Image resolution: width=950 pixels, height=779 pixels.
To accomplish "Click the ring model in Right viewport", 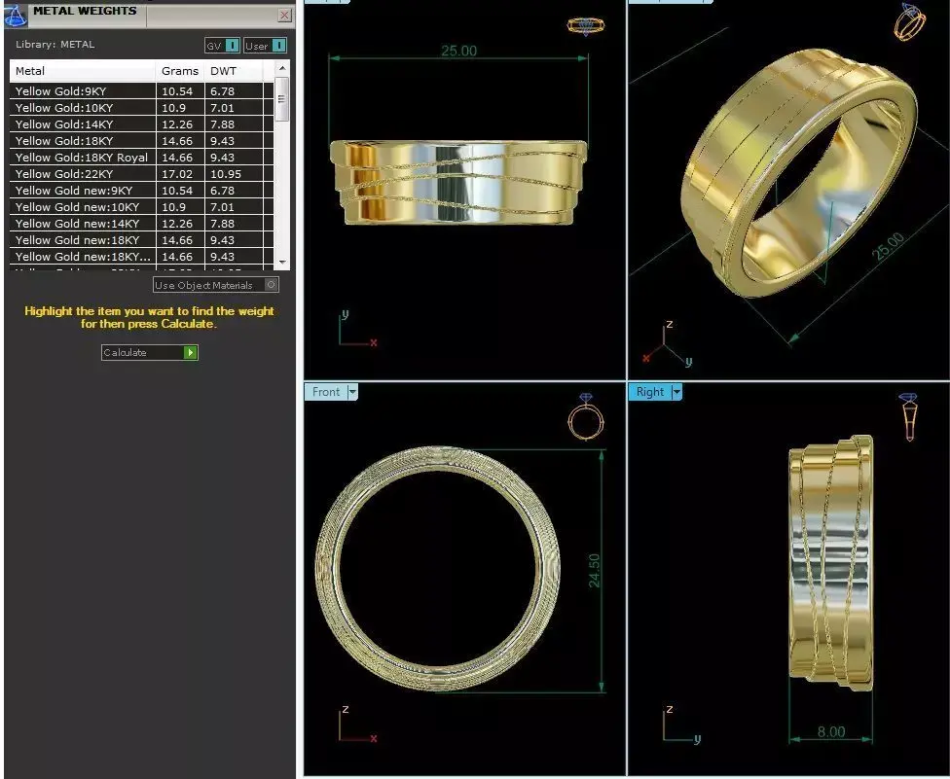I will point(831,563).
